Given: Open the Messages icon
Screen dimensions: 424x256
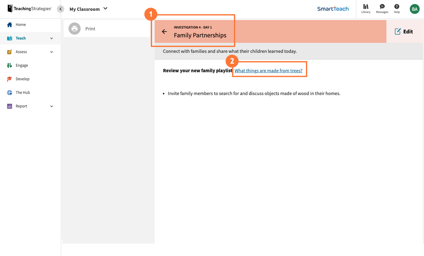Looking at the screenshot, I should point(382,9).
